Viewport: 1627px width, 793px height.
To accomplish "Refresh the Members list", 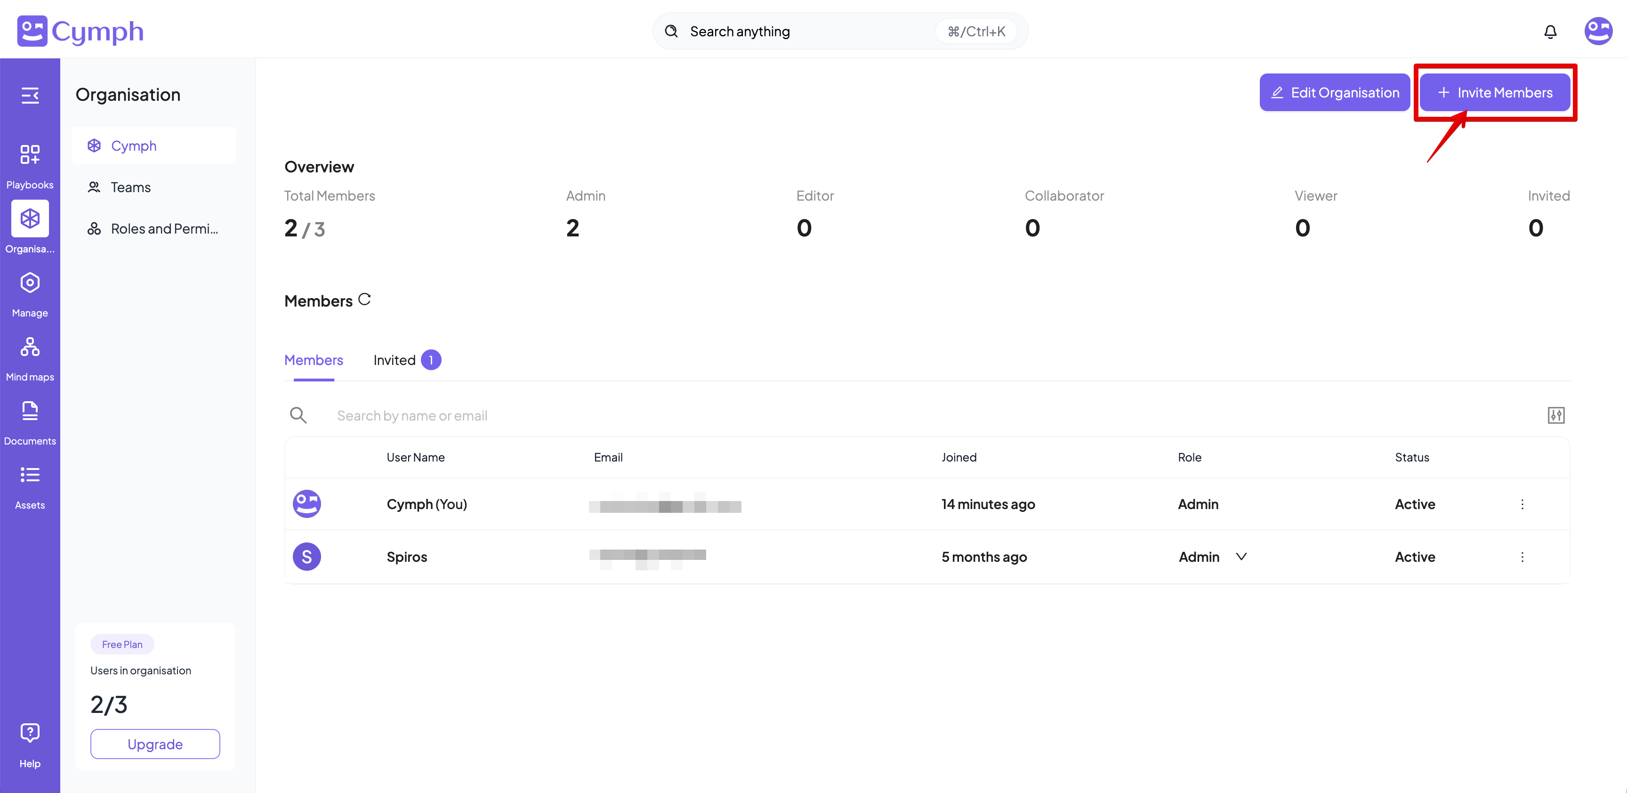I will click(364, 299).
